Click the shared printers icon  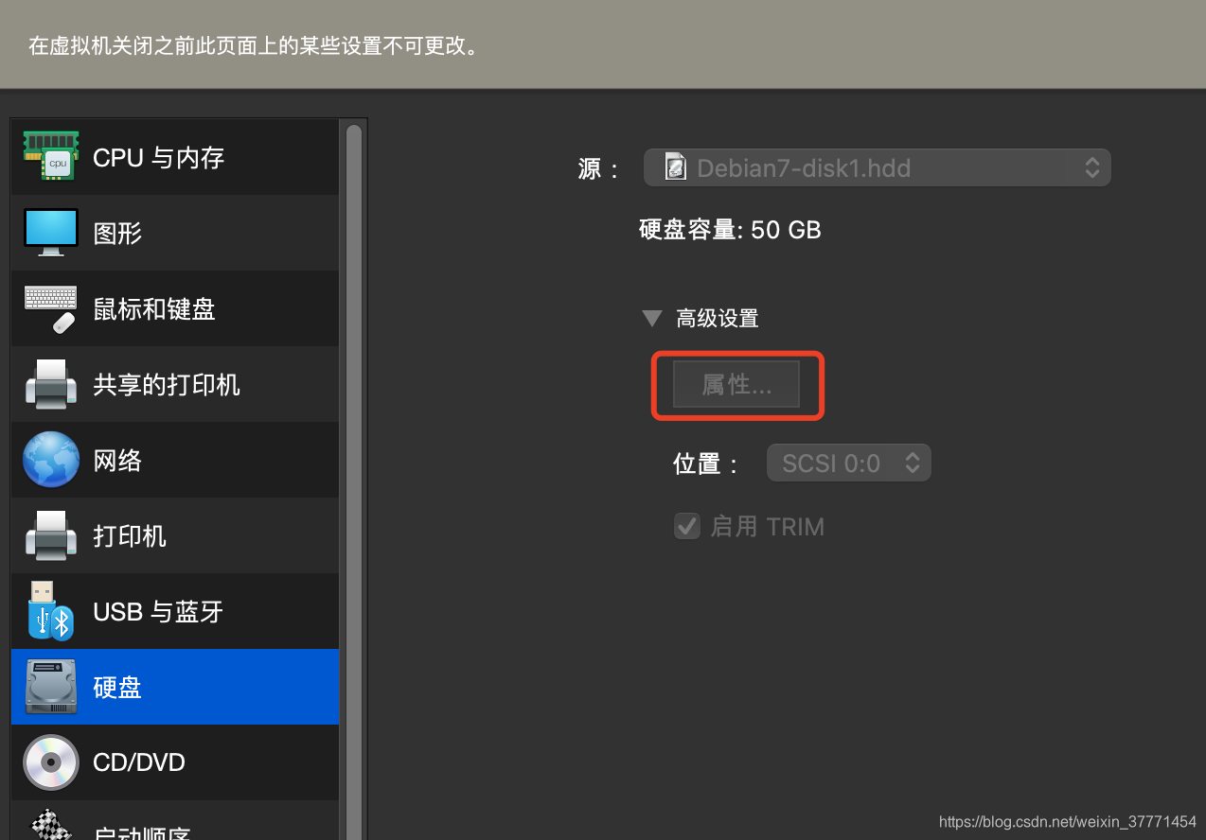click(x=51, y=384)
